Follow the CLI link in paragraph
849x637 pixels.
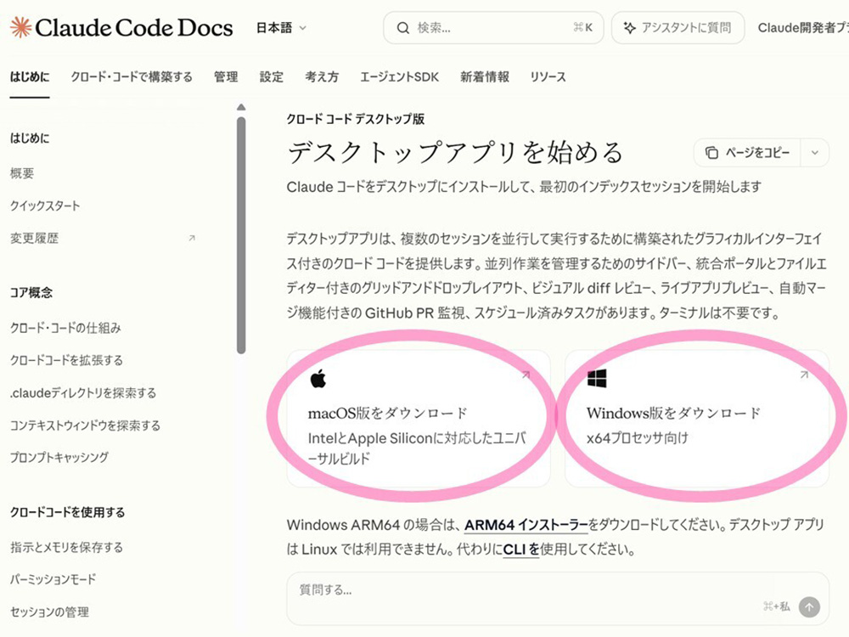(521, 550)
